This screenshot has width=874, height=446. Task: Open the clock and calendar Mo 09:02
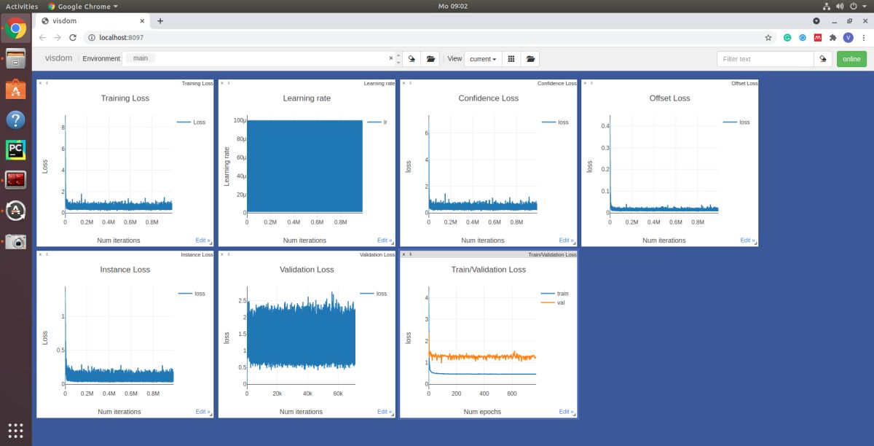[x=453, y=6]
